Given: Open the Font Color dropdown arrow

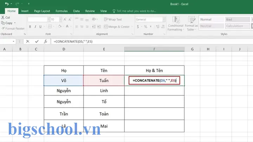Looking at the screenshot, I should [x=71, y=26].
